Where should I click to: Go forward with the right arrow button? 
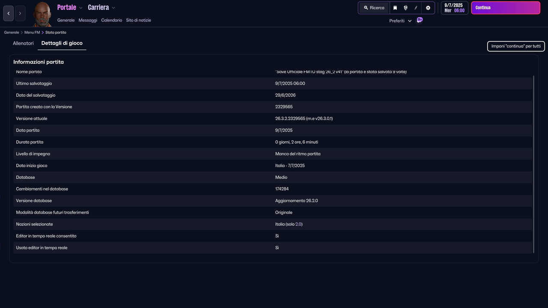20,13
